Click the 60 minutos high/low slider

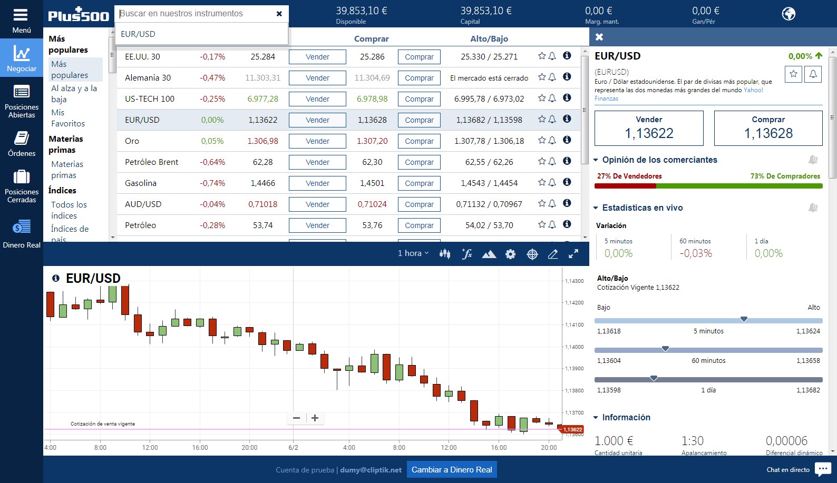point(708,350)
